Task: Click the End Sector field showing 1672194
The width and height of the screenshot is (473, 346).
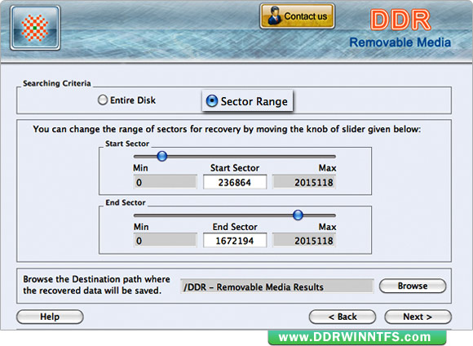Action: point(235,241)
